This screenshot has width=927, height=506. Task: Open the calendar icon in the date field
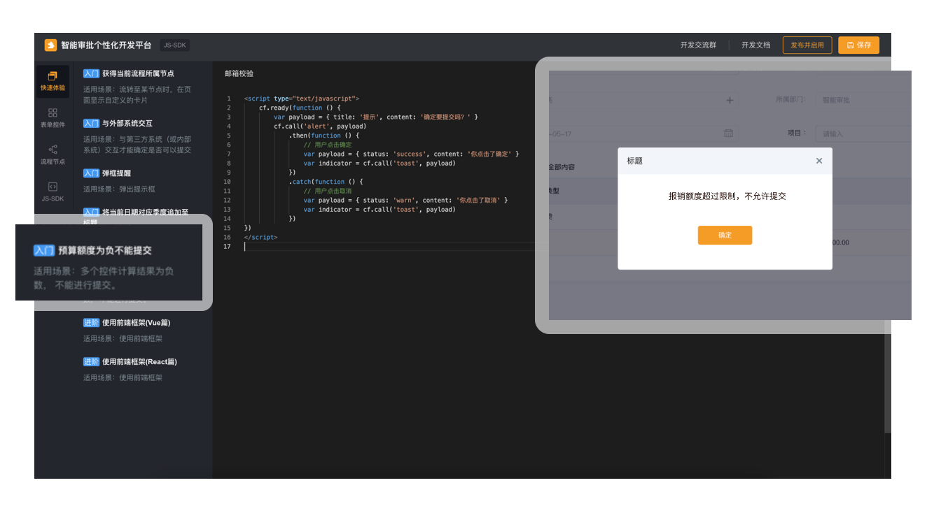coord(728,133)
